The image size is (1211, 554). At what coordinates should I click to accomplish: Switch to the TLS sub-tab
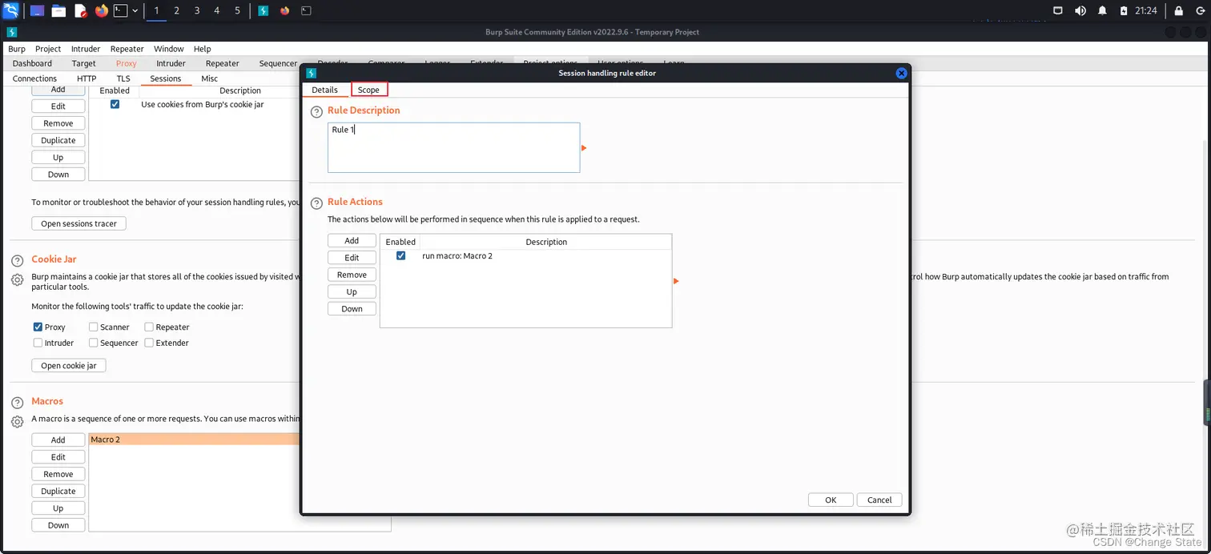pyautogui.click(x=123, y=78)
